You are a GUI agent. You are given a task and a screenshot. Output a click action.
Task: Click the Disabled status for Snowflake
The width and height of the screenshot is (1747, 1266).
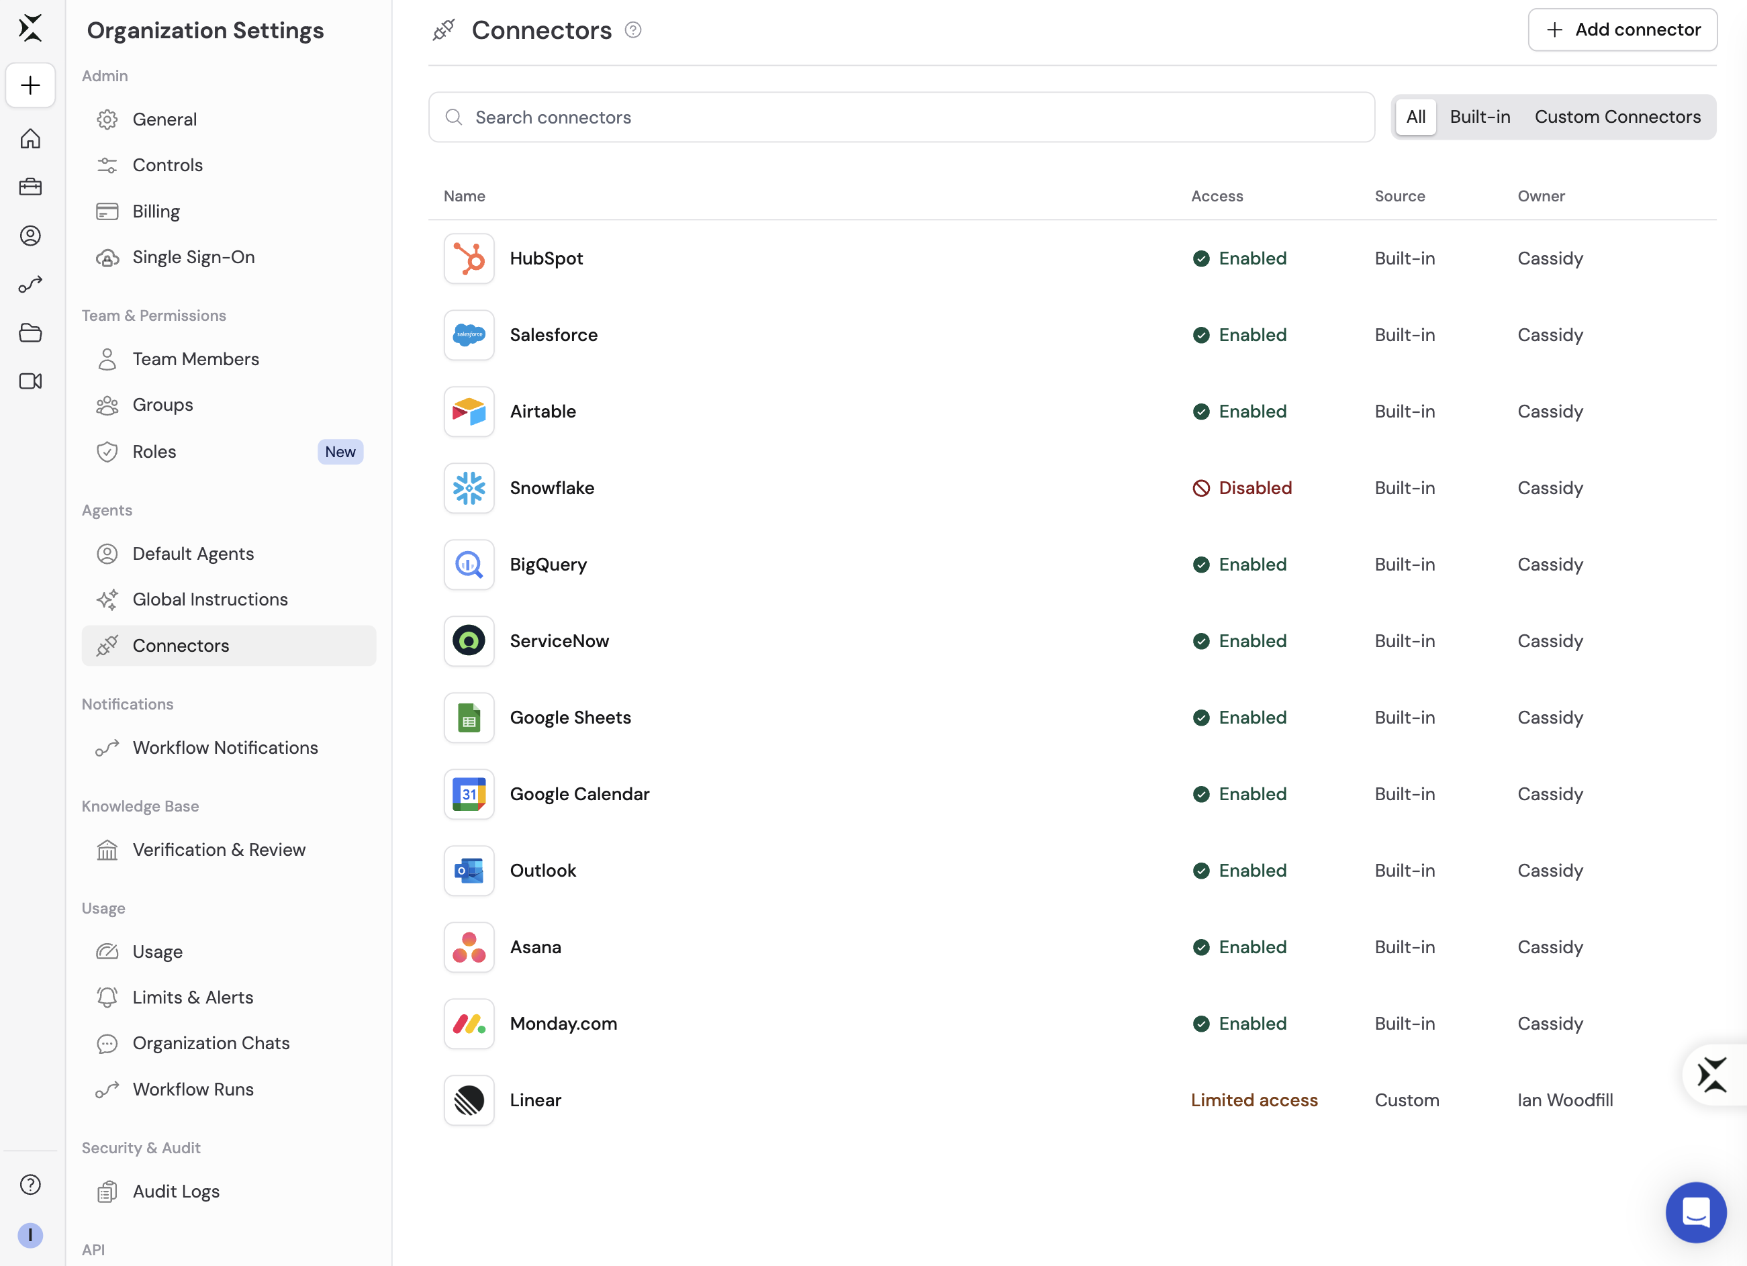tap(1241, 488)
